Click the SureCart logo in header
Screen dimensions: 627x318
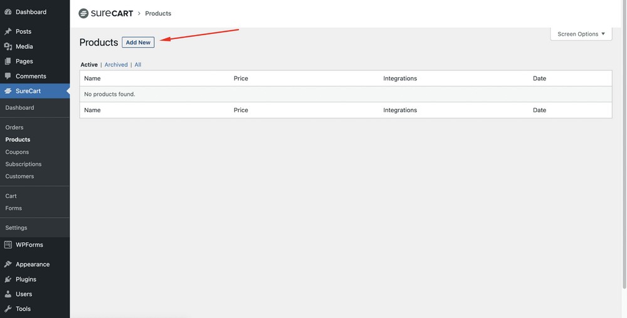point(106,13)
